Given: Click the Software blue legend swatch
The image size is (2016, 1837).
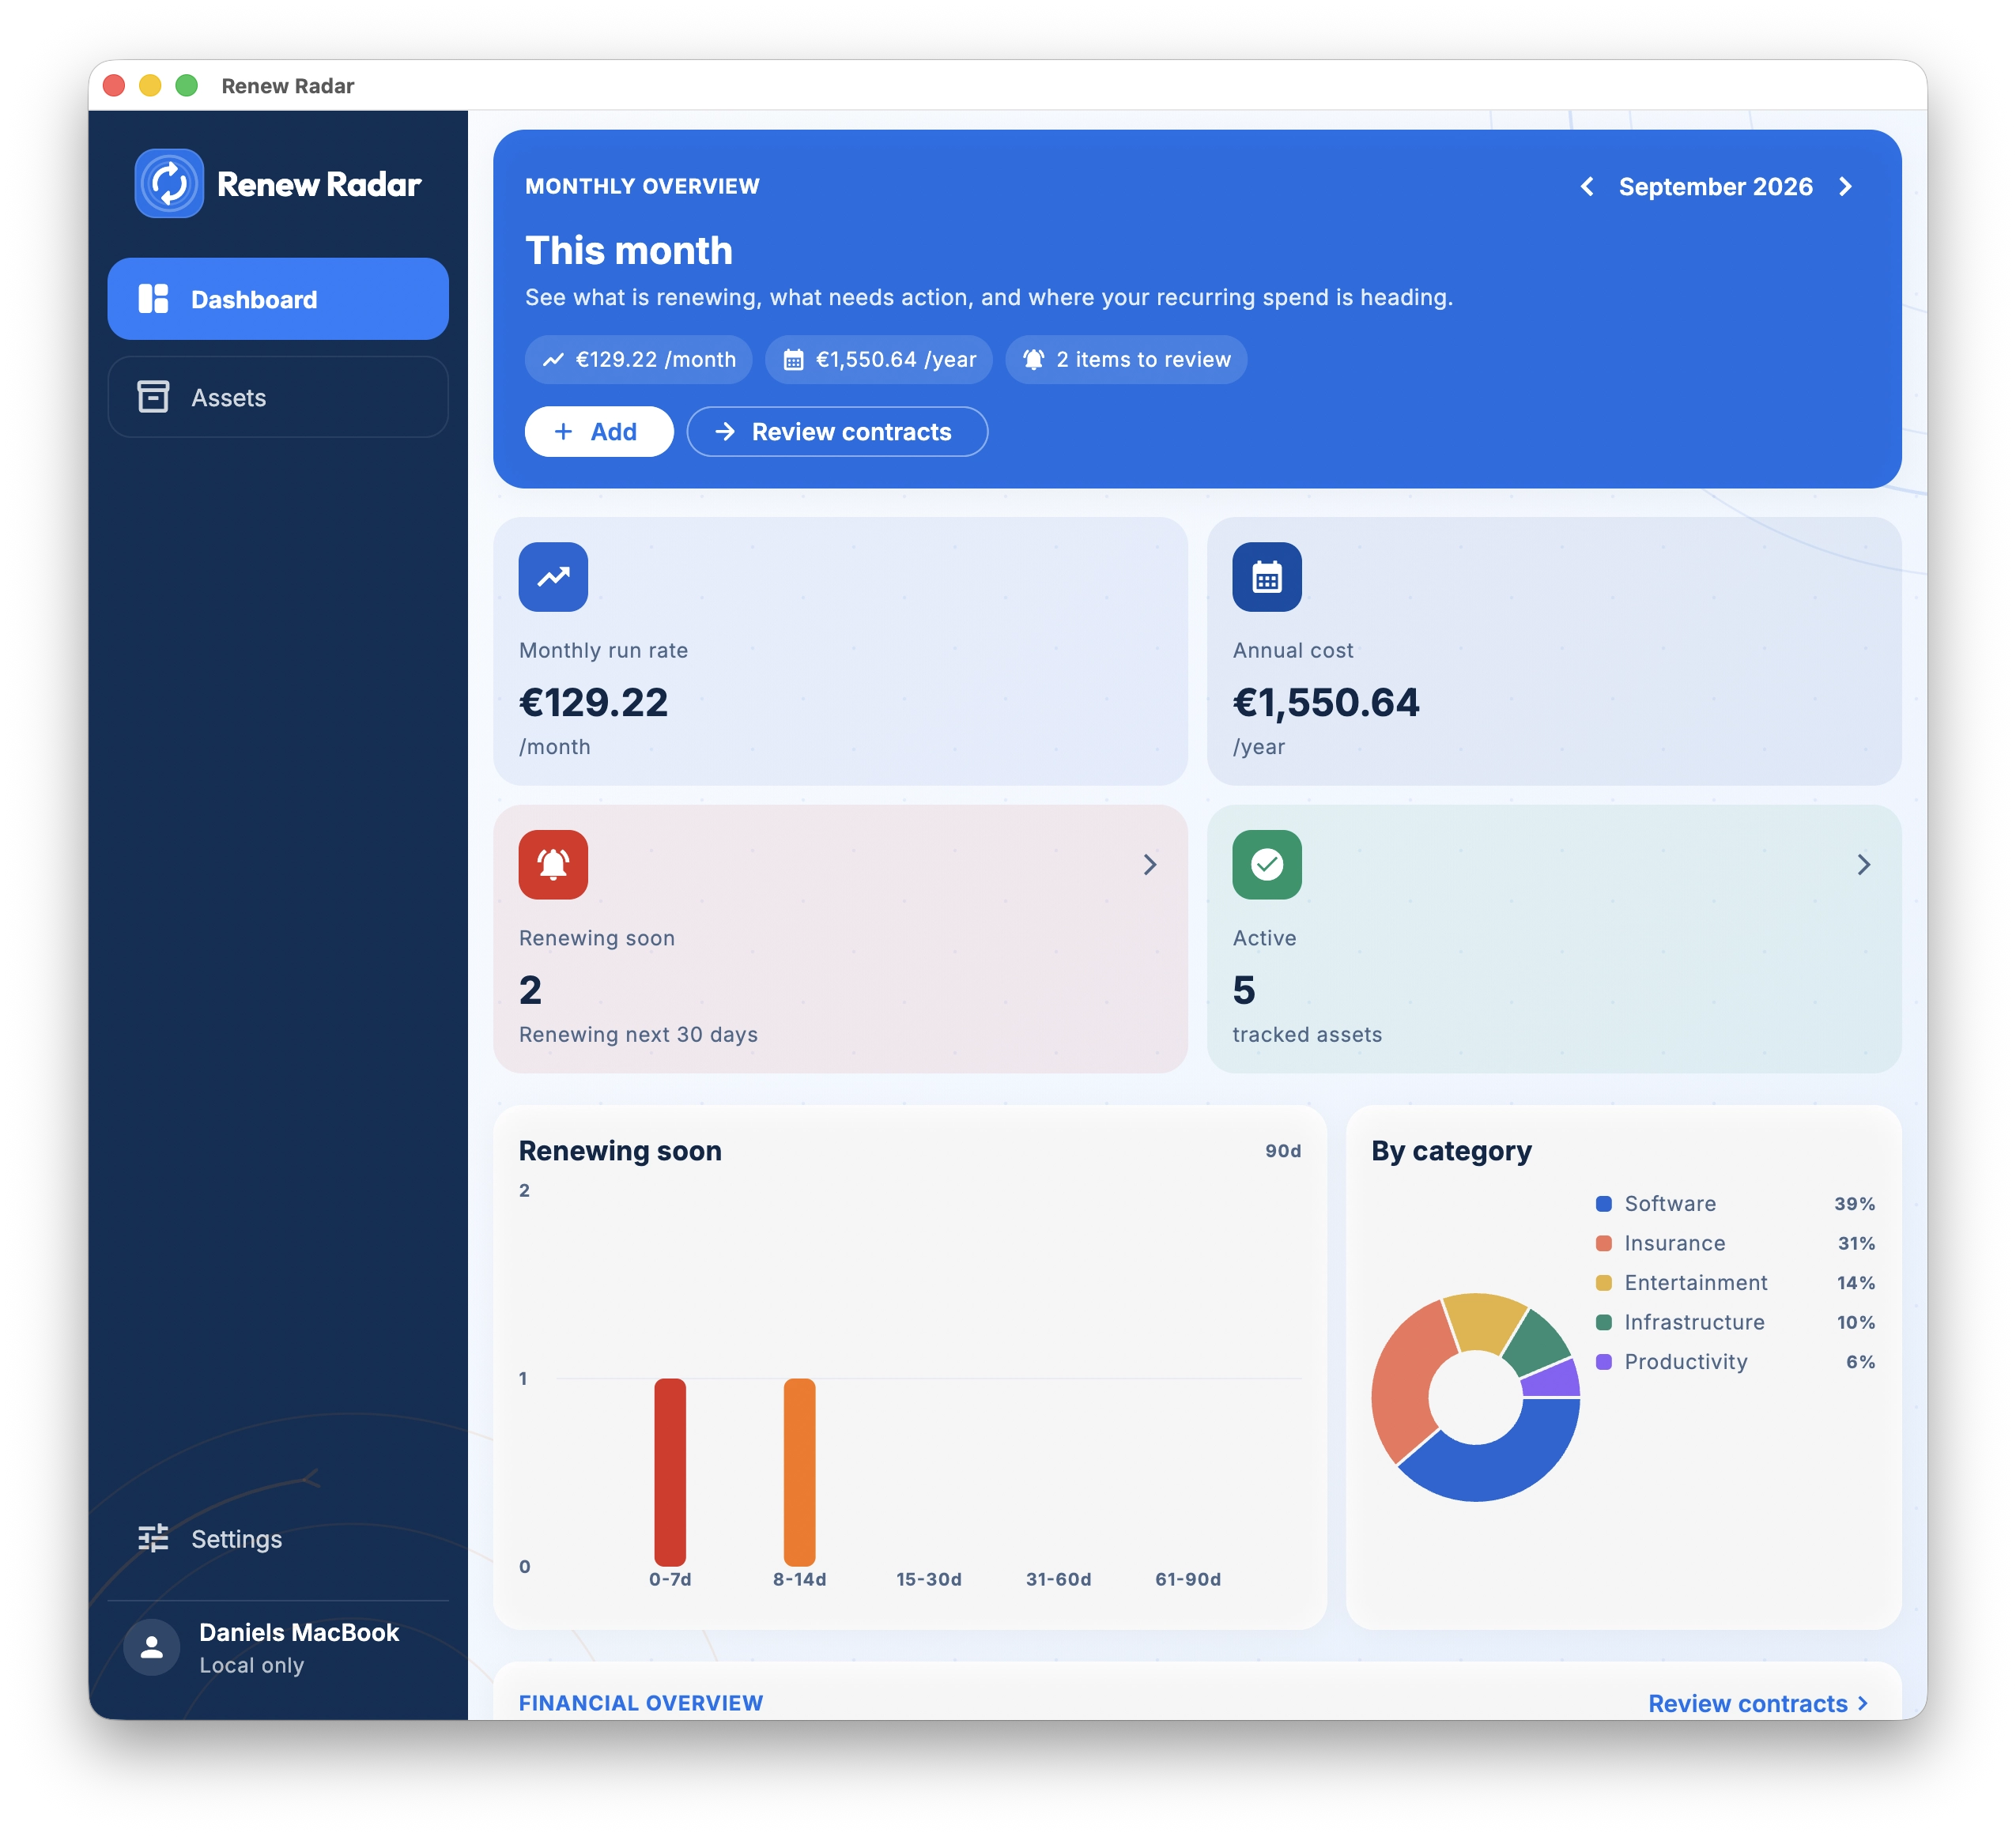Looking at the screenshot, I should pos(1604,1204).
